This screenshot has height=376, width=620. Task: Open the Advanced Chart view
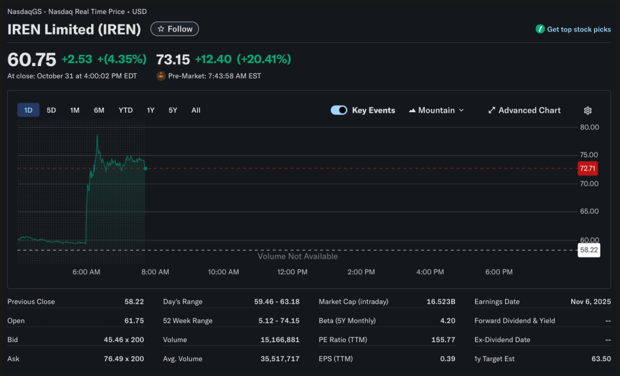(x=524, y=110)
